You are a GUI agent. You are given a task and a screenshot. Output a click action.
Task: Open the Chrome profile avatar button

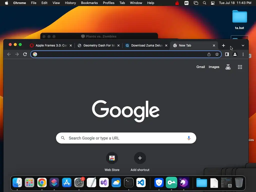235,54
